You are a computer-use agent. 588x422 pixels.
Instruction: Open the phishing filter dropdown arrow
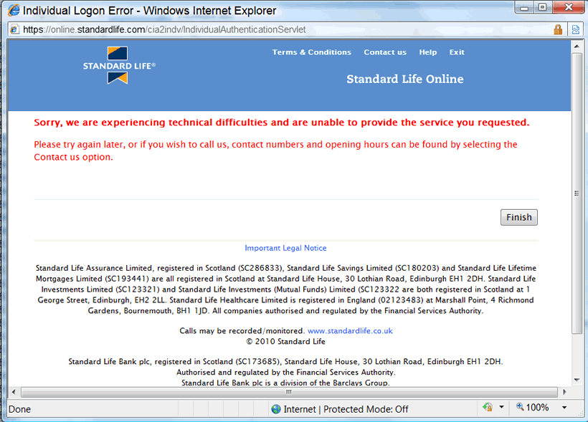point(501,407)
